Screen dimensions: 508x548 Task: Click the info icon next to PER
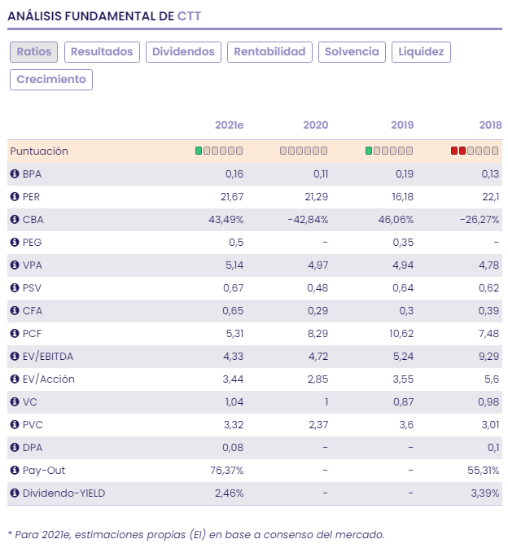coord(14,197)
